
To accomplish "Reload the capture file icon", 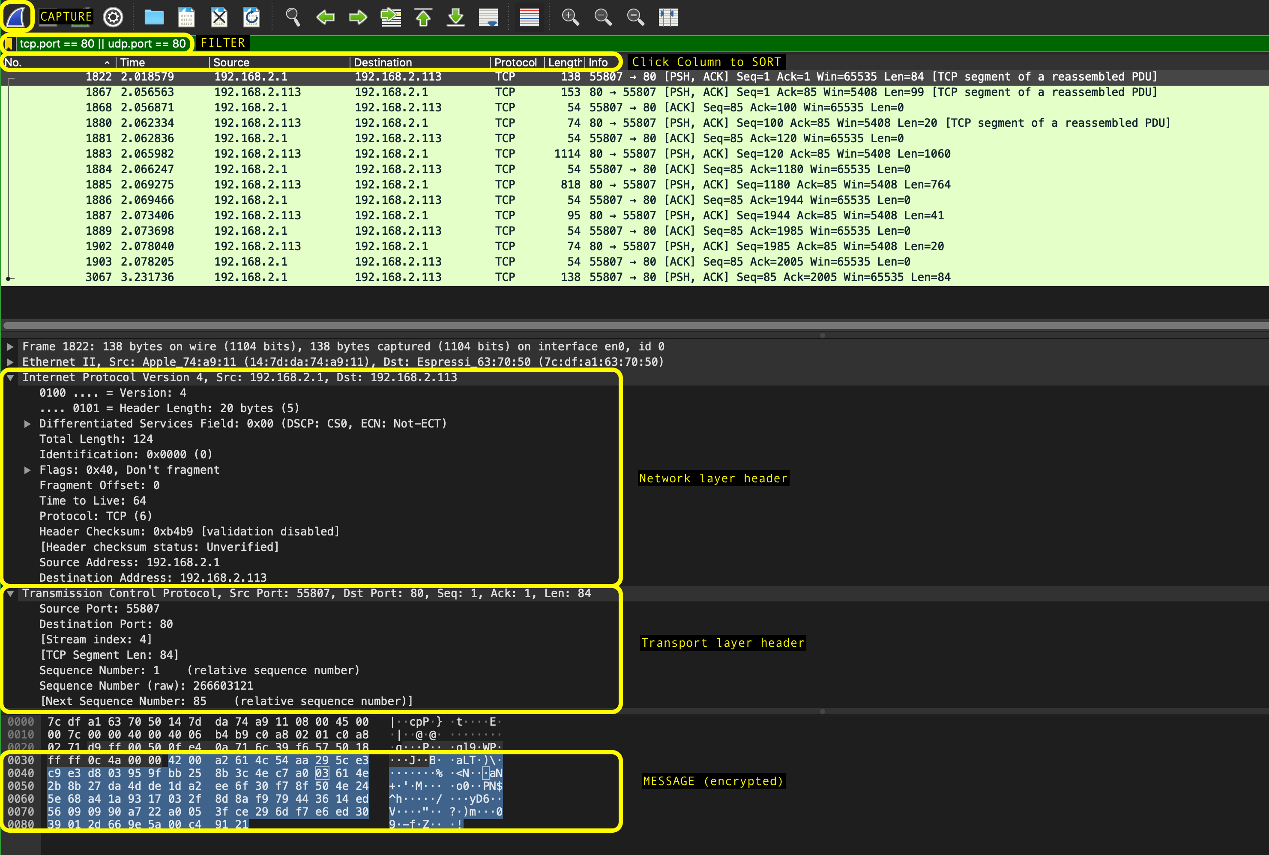I will point(251,17).
